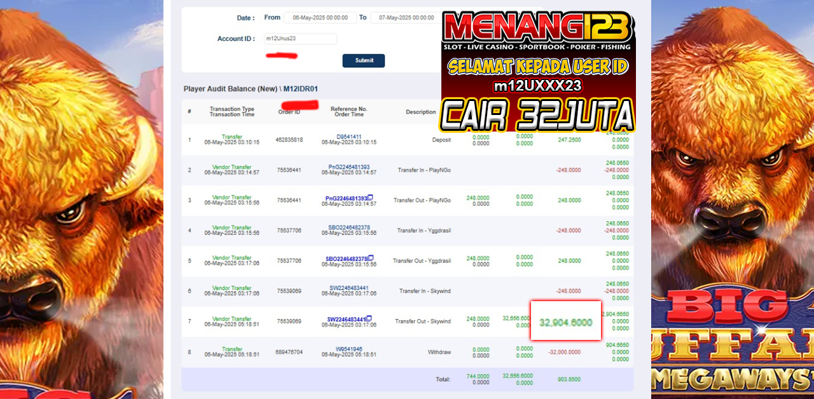This screenshot has width=814, height=399.
Task: Select the Withdraw description cell
Action: (x=439, y=352)
